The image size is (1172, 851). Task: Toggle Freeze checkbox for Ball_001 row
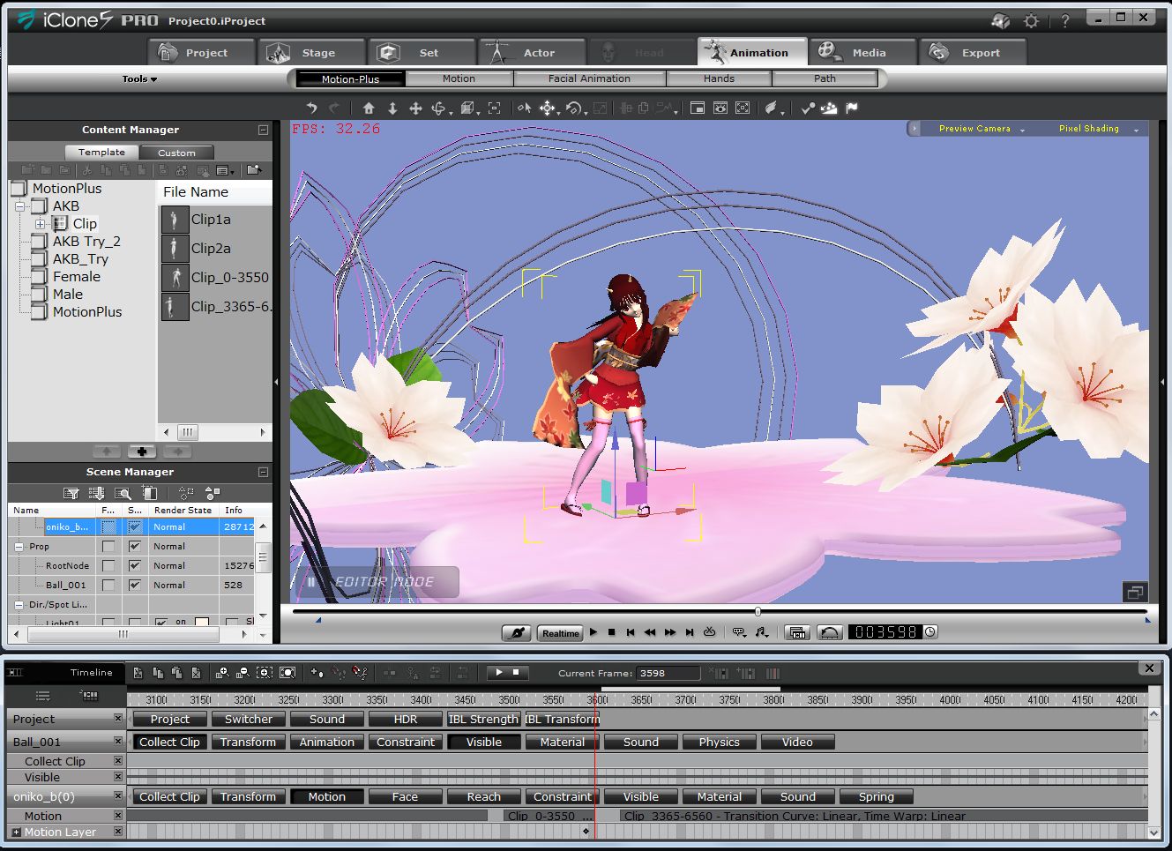pos(108,585)
